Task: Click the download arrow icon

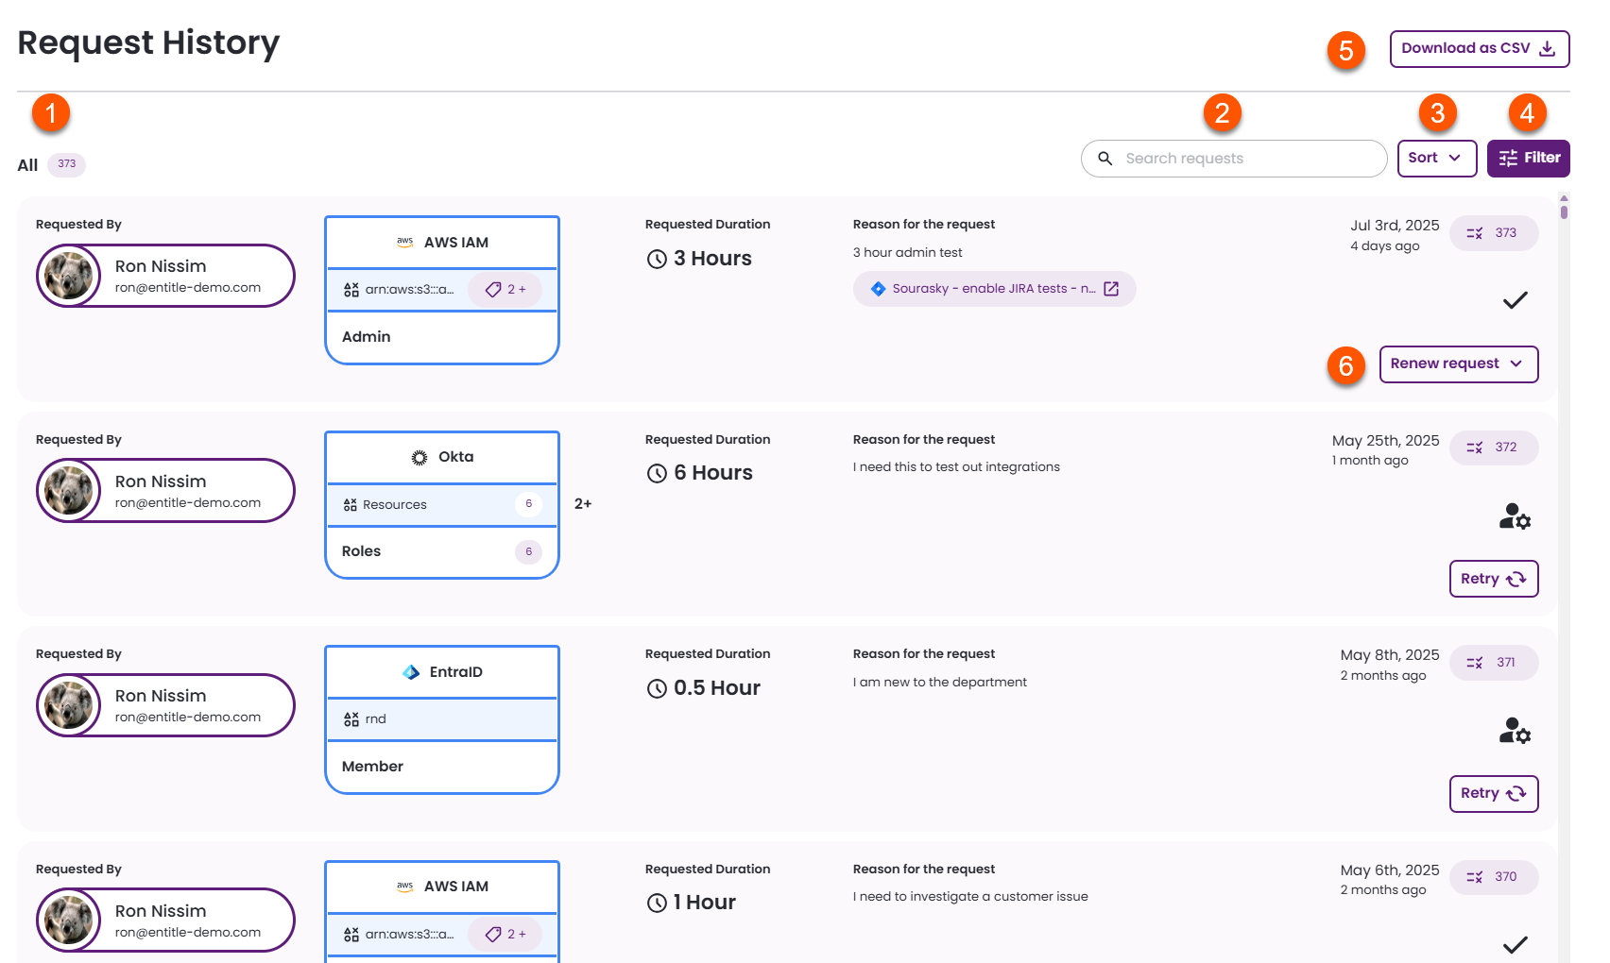Action: 1547,49
